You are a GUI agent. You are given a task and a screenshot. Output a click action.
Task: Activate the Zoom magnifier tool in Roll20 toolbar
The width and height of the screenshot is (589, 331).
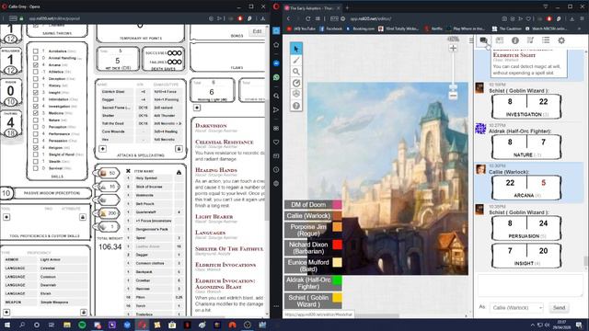point(296,72)
